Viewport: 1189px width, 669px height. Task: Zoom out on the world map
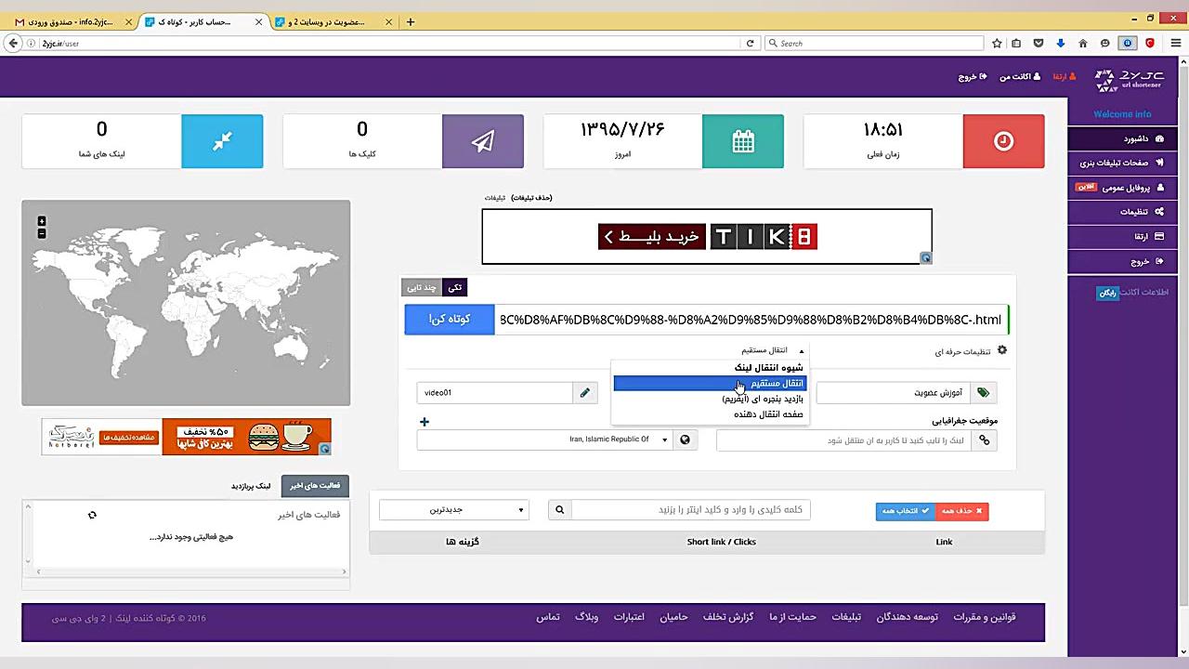click(42, 233)
